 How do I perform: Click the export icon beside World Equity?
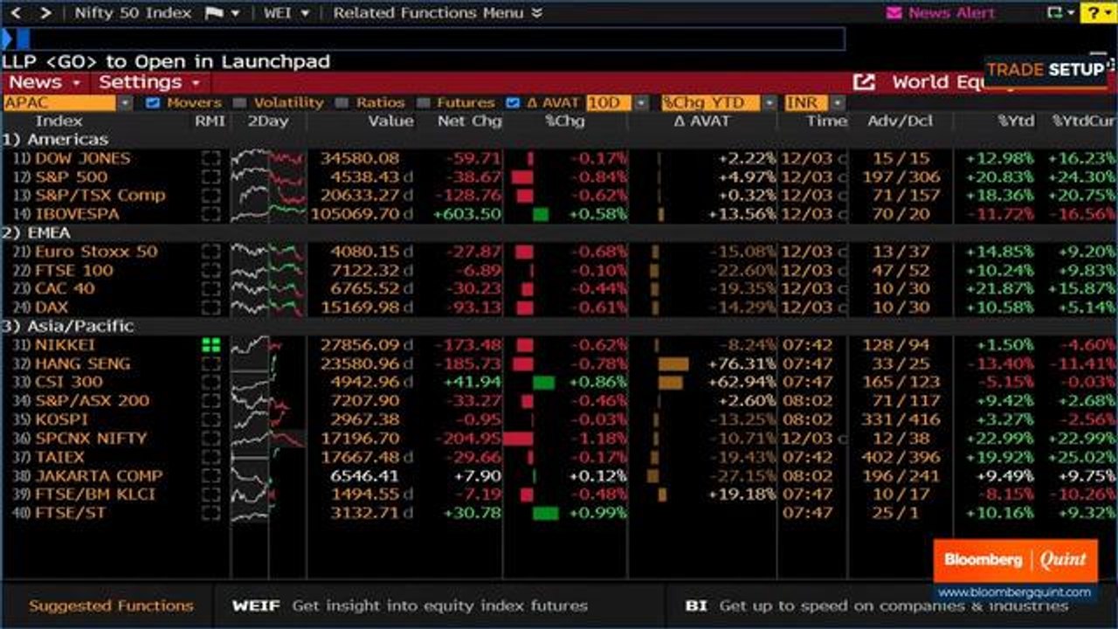(x=864, y=82)
